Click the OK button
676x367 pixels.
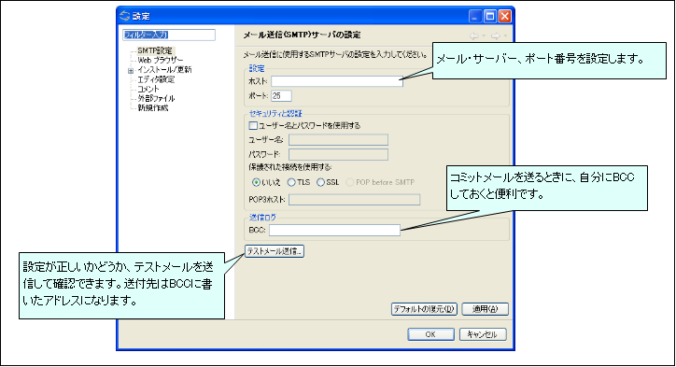[430, 334]
